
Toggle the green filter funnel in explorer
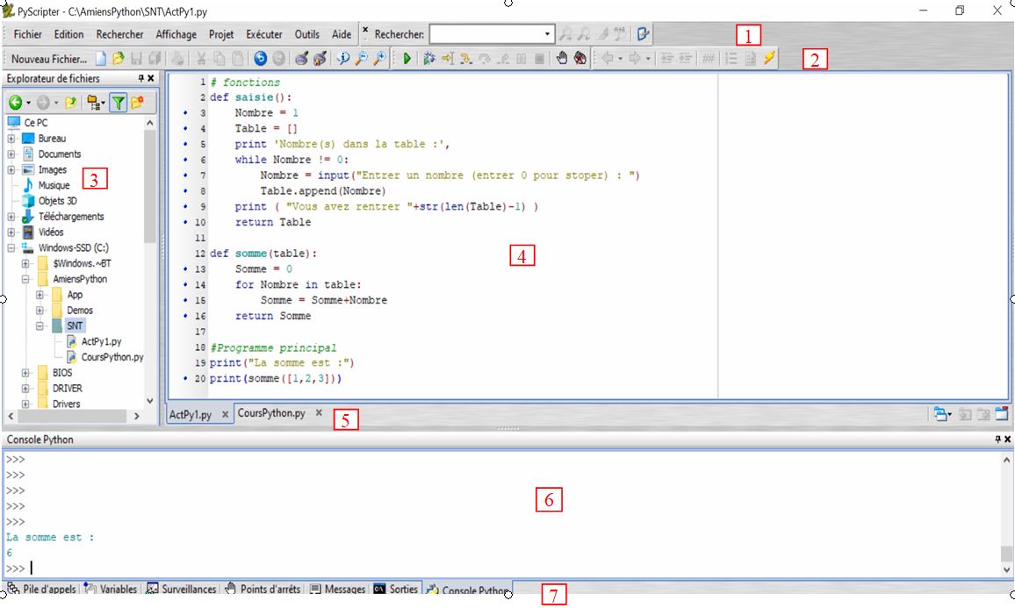click(118, 103)
